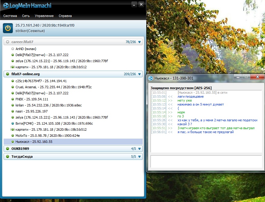Open dropdown arrow for OUKB1989 network
This screenshot has height=202, width=265.
pyautogui.click(x=139, y=149)
